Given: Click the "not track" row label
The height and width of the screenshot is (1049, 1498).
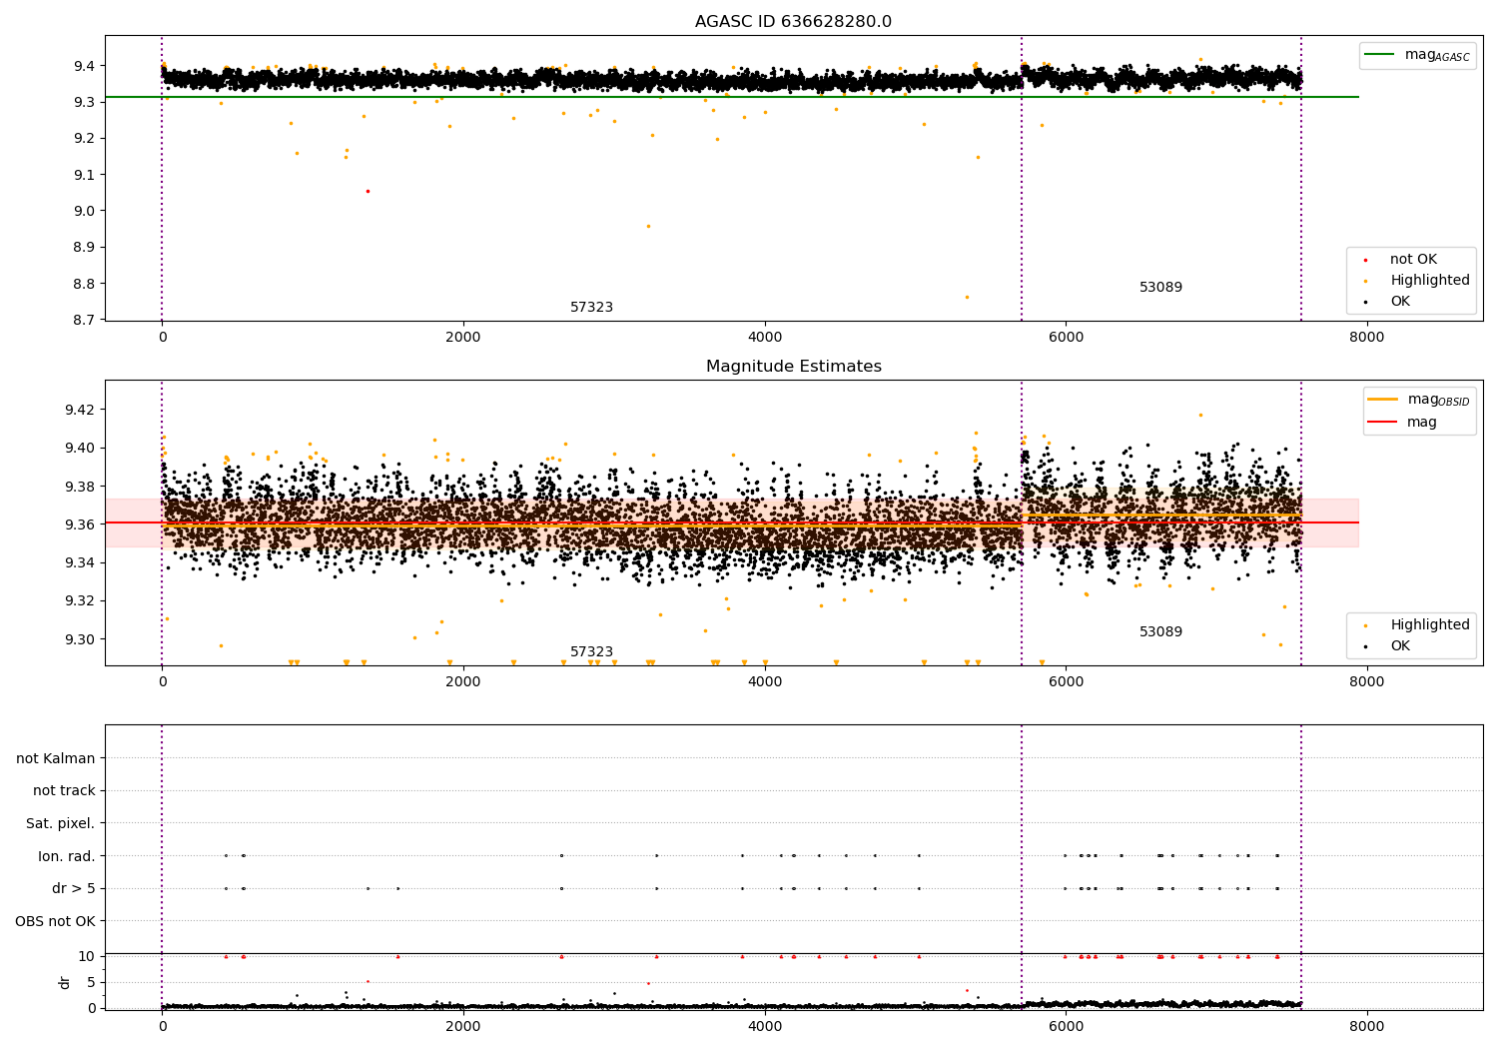Looking at the screenshot, I should coord(64,791).
